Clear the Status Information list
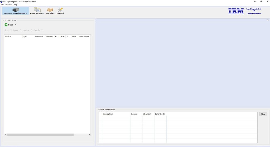 263,114
